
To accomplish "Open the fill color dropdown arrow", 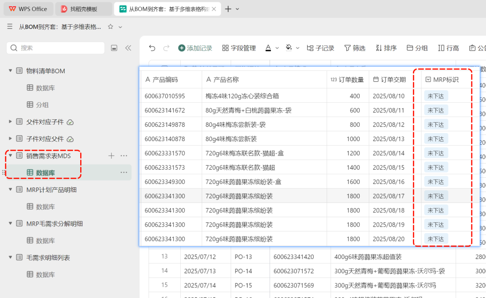I will click(298, 48).
